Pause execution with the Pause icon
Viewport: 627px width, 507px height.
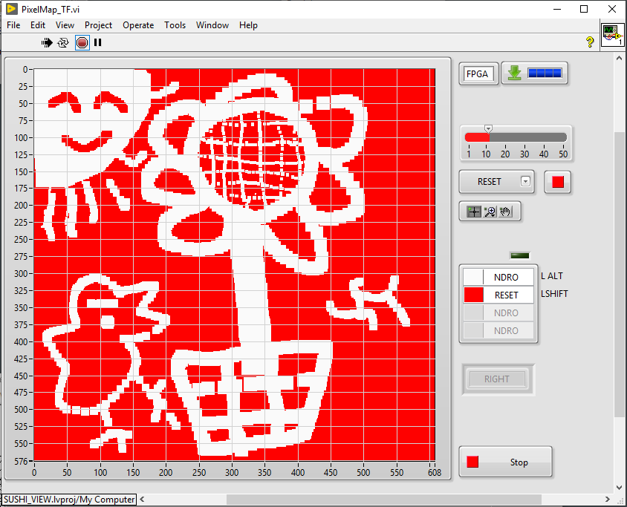97,42
